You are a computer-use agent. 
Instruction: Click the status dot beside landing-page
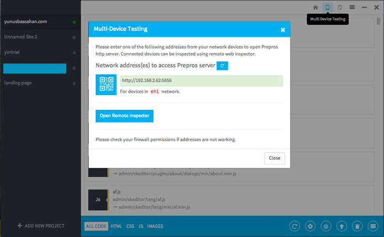pyautogui.click(x=74, y=83)
